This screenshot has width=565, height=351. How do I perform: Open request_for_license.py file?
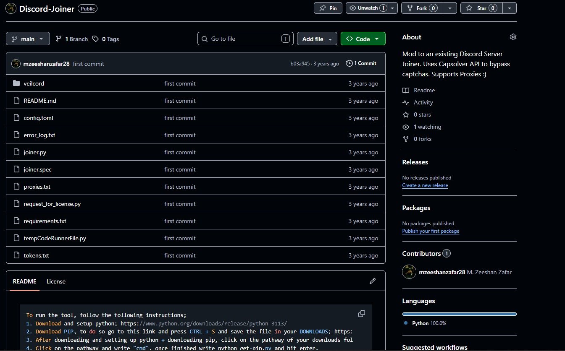coord(52,204)
